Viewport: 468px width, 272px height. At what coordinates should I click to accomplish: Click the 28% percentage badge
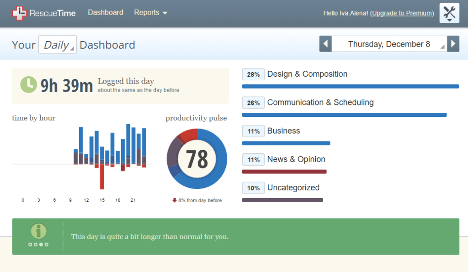click(x=253, y=74)
